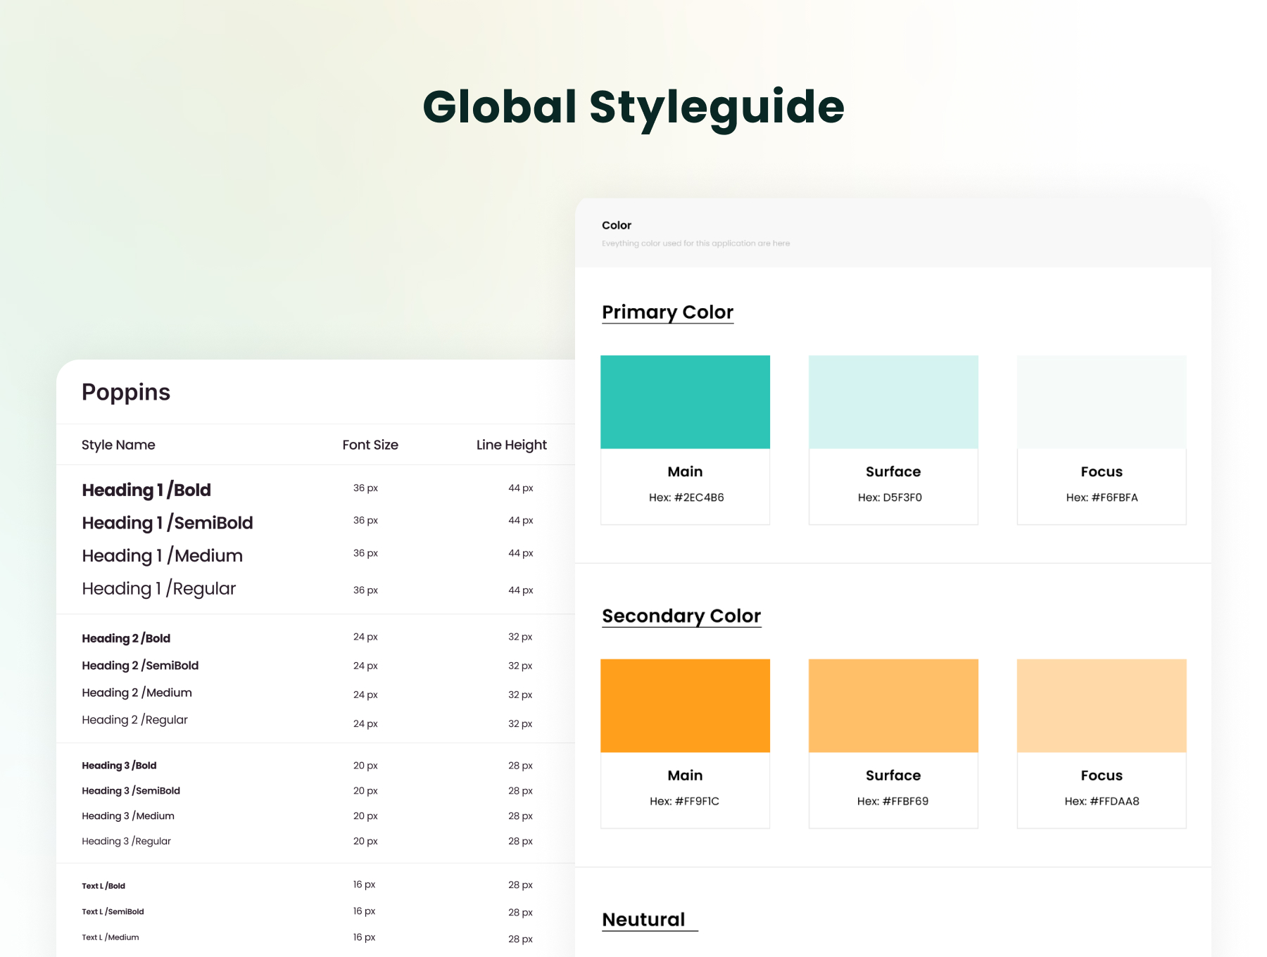
Task: Click the Primary Main teal color swatch
Action: click(685, 402)
